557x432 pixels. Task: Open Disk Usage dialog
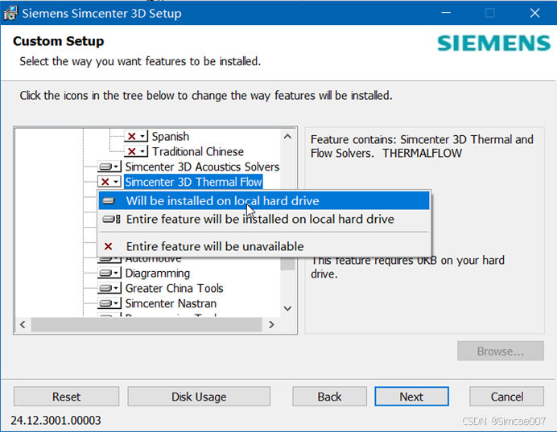199,397
